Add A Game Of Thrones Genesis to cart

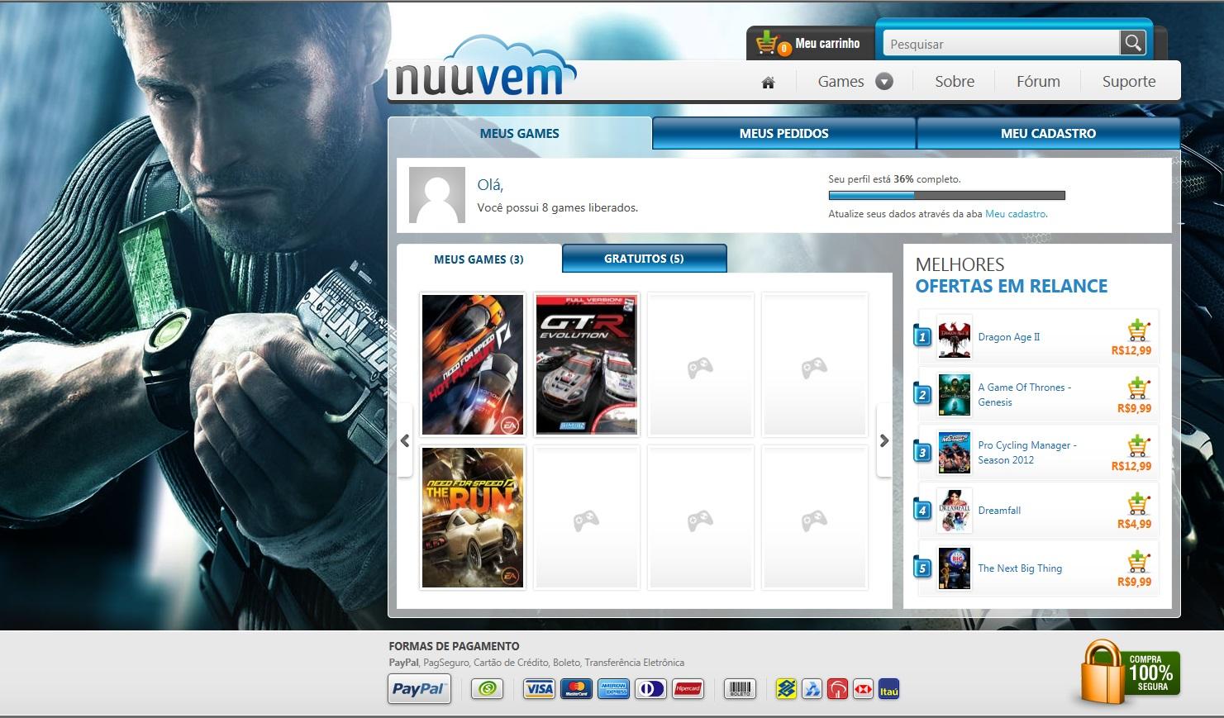coord(1139,388)
